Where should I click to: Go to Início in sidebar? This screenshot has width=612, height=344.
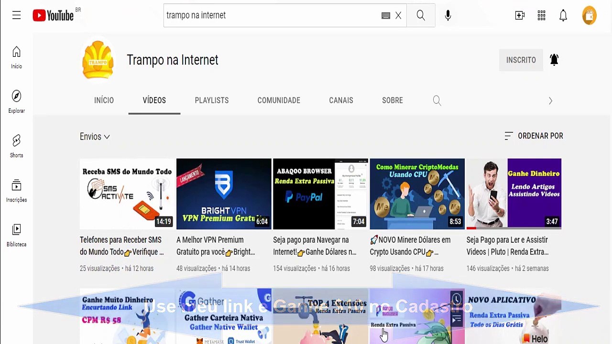pos(16,57)
